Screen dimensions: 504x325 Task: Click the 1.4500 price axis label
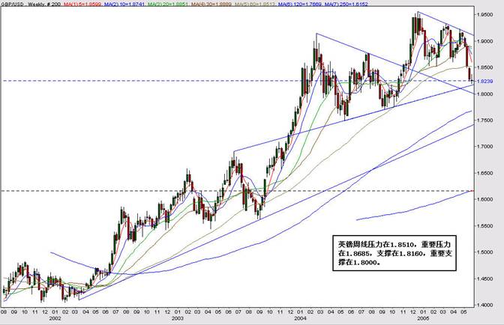pyautogui.click(x=485, y=279)
